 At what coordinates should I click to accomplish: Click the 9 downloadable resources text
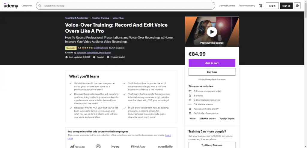tap(207, 100)
